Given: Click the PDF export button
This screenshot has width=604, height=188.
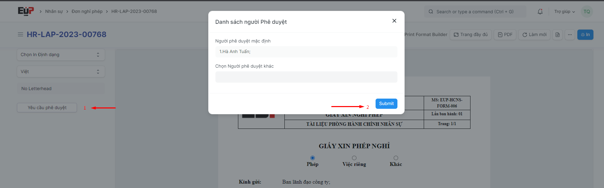Looking at the screenshot, I should 505,35.
